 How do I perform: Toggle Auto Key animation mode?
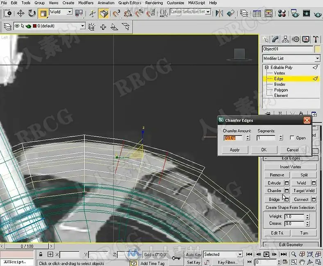193,255
